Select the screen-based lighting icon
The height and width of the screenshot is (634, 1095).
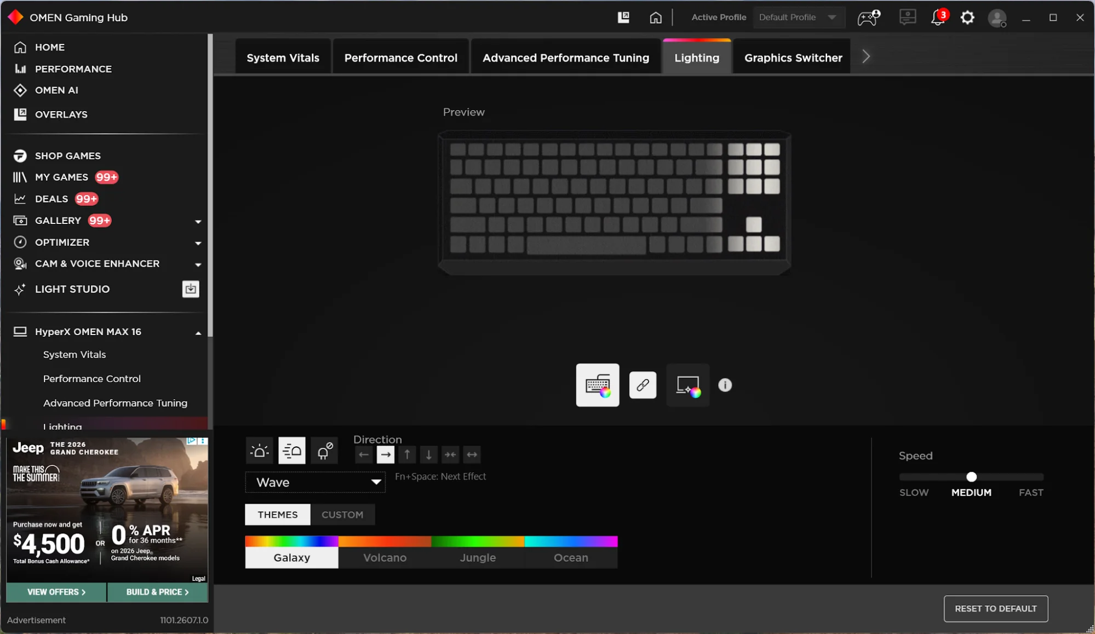coord(687,385)
